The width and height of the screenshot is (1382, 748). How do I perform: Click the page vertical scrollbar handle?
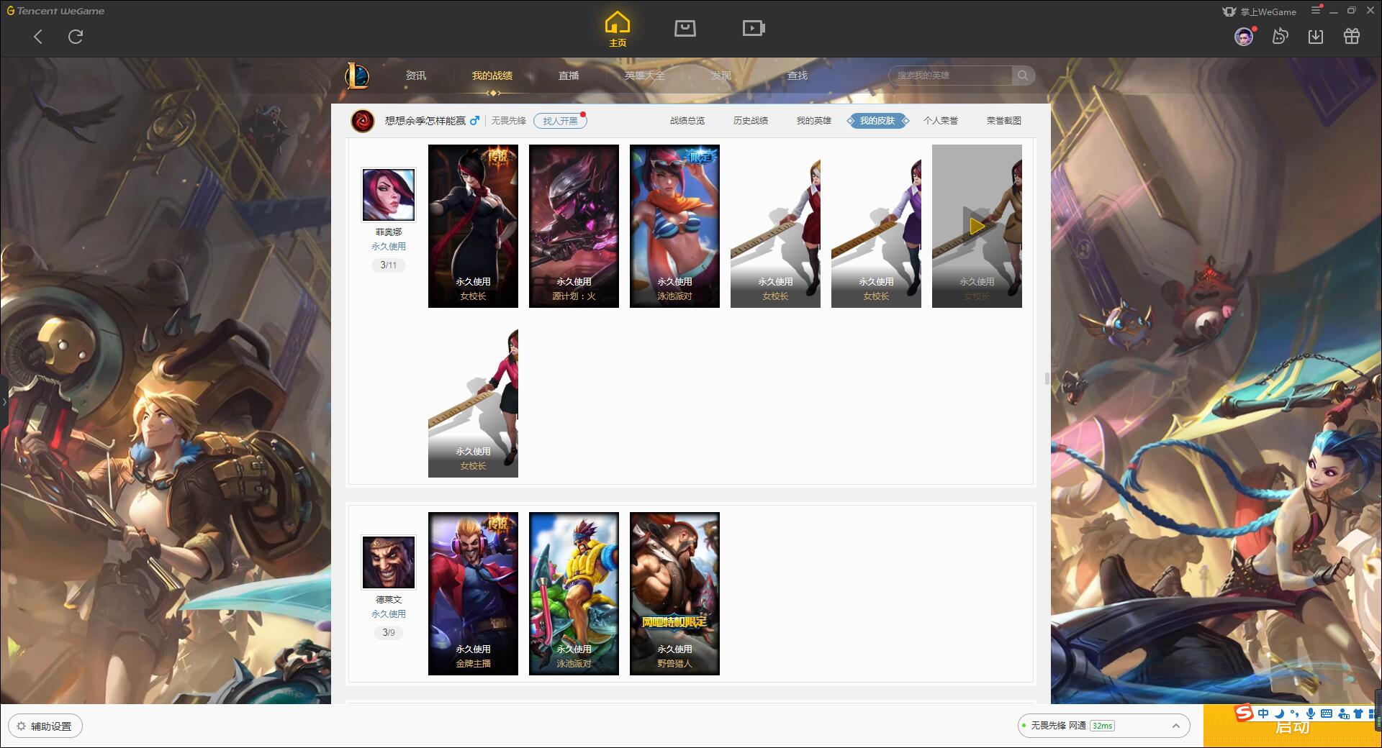click(x=1047, y=379)
